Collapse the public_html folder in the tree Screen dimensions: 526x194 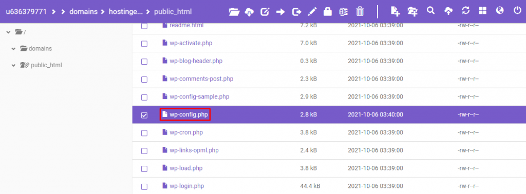tap(13, 65)
